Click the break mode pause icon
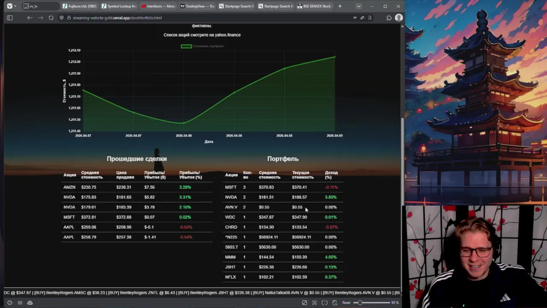547x308 pixels. click(20, 302)
